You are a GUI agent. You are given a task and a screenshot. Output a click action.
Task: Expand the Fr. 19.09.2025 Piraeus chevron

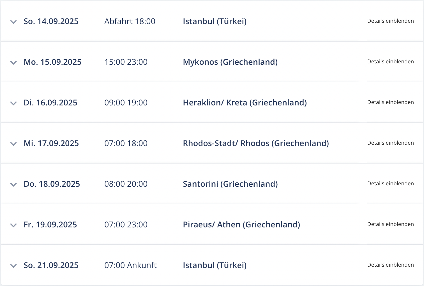tap(13, 225)
